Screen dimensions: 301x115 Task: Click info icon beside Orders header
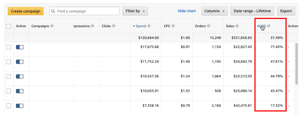(209, 26)
